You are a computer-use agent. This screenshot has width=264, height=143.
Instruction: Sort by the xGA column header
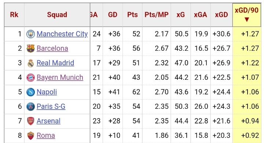pos(200,15)
